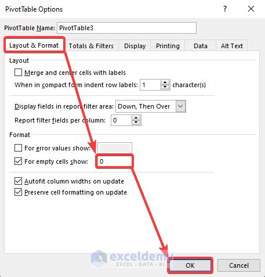Select the Data tab
Image resolution: width=265 pixels, height=277 pixels.
point(201,46)
